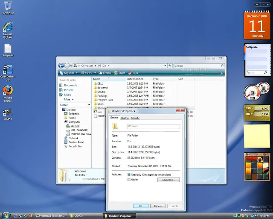
Task: Click the sidebar add gadgets plus button
Action: 257,5
